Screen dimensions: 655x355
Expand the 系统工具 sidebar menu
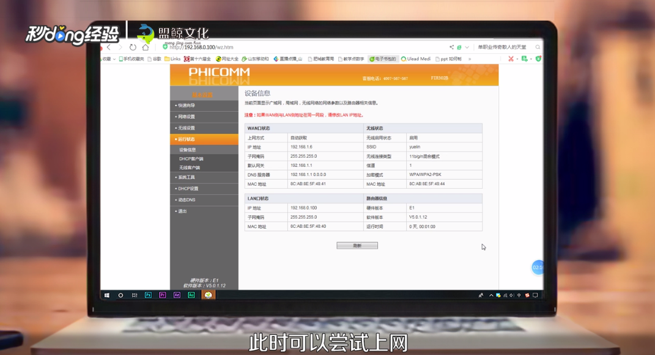click(204, 177)
